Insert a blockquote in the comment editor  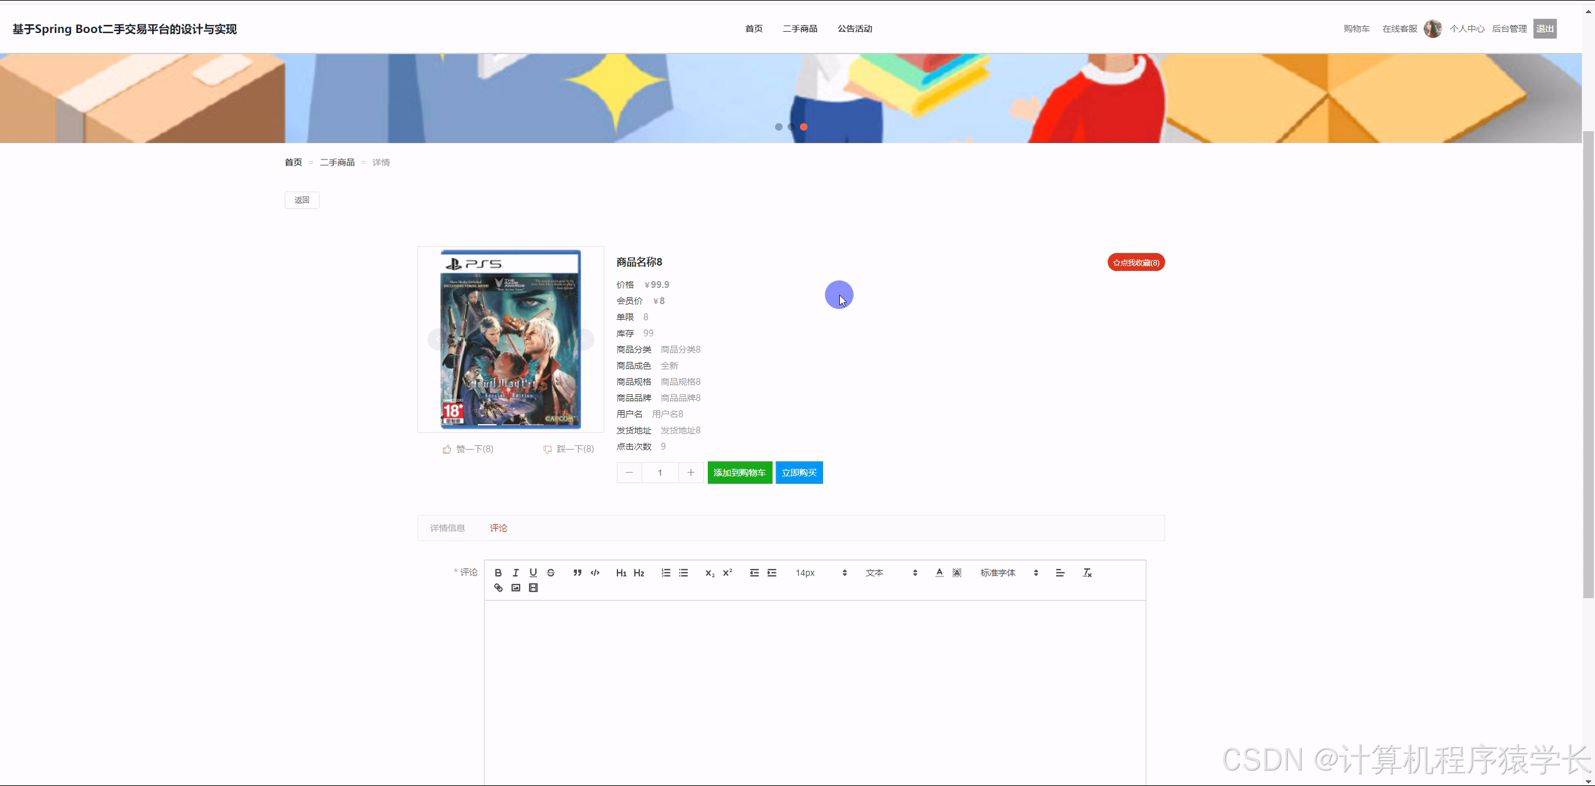tap(577, 572)
